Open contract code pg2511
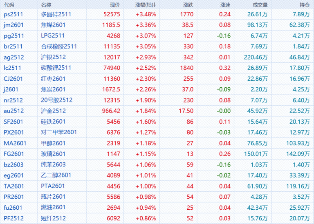The image size is (314, 224). [14, 36]
